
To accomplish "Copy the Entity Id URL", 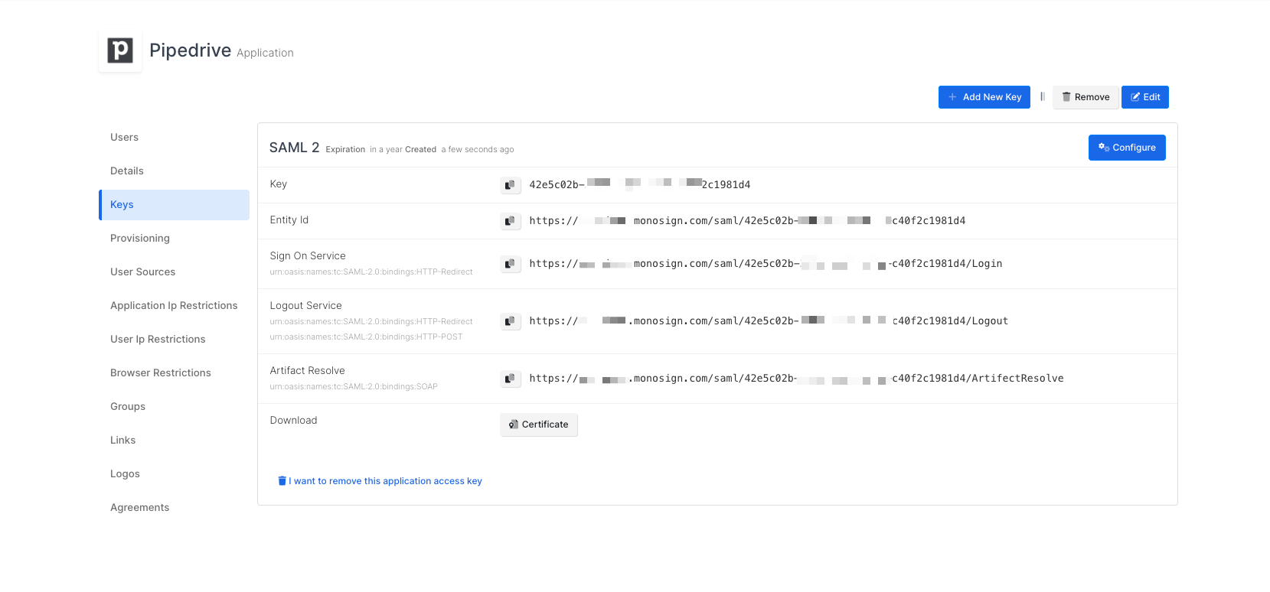I will 510,221.
